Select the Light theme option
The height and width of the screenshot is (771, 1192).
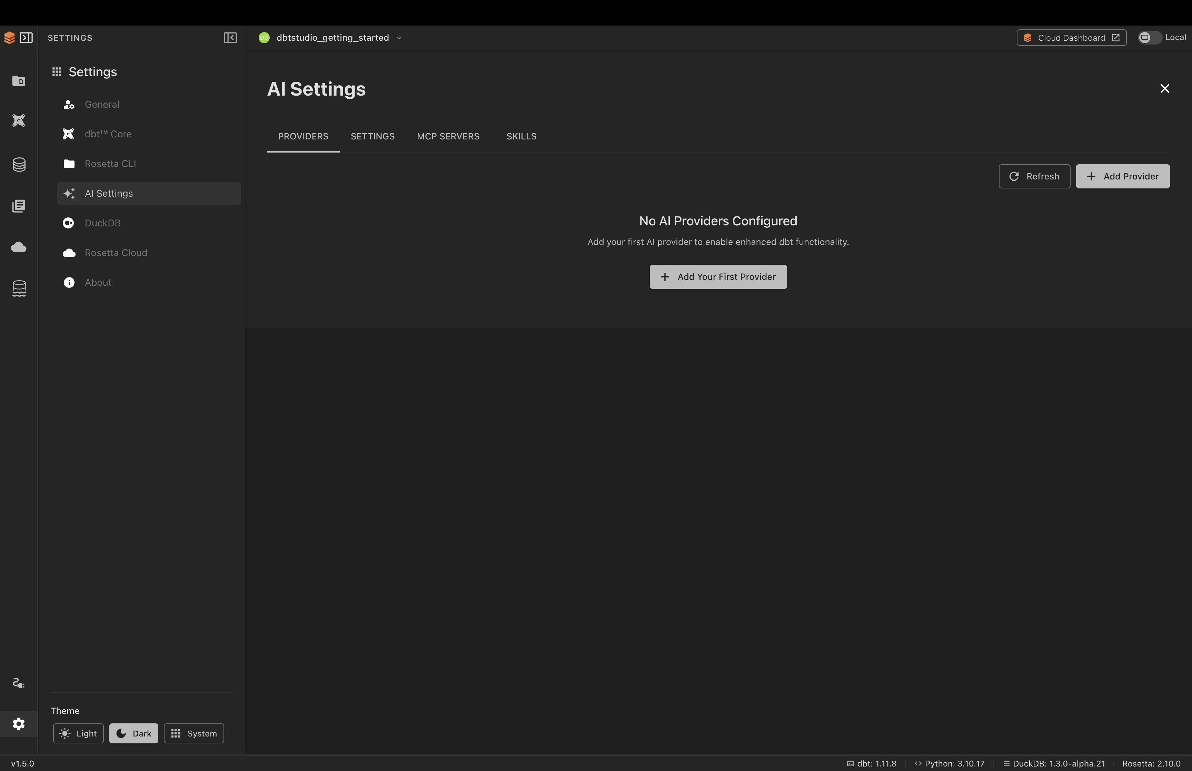coord(79,733)
